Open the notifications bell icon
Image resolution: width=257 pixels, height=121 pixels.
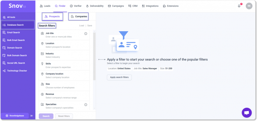(239, 6)
